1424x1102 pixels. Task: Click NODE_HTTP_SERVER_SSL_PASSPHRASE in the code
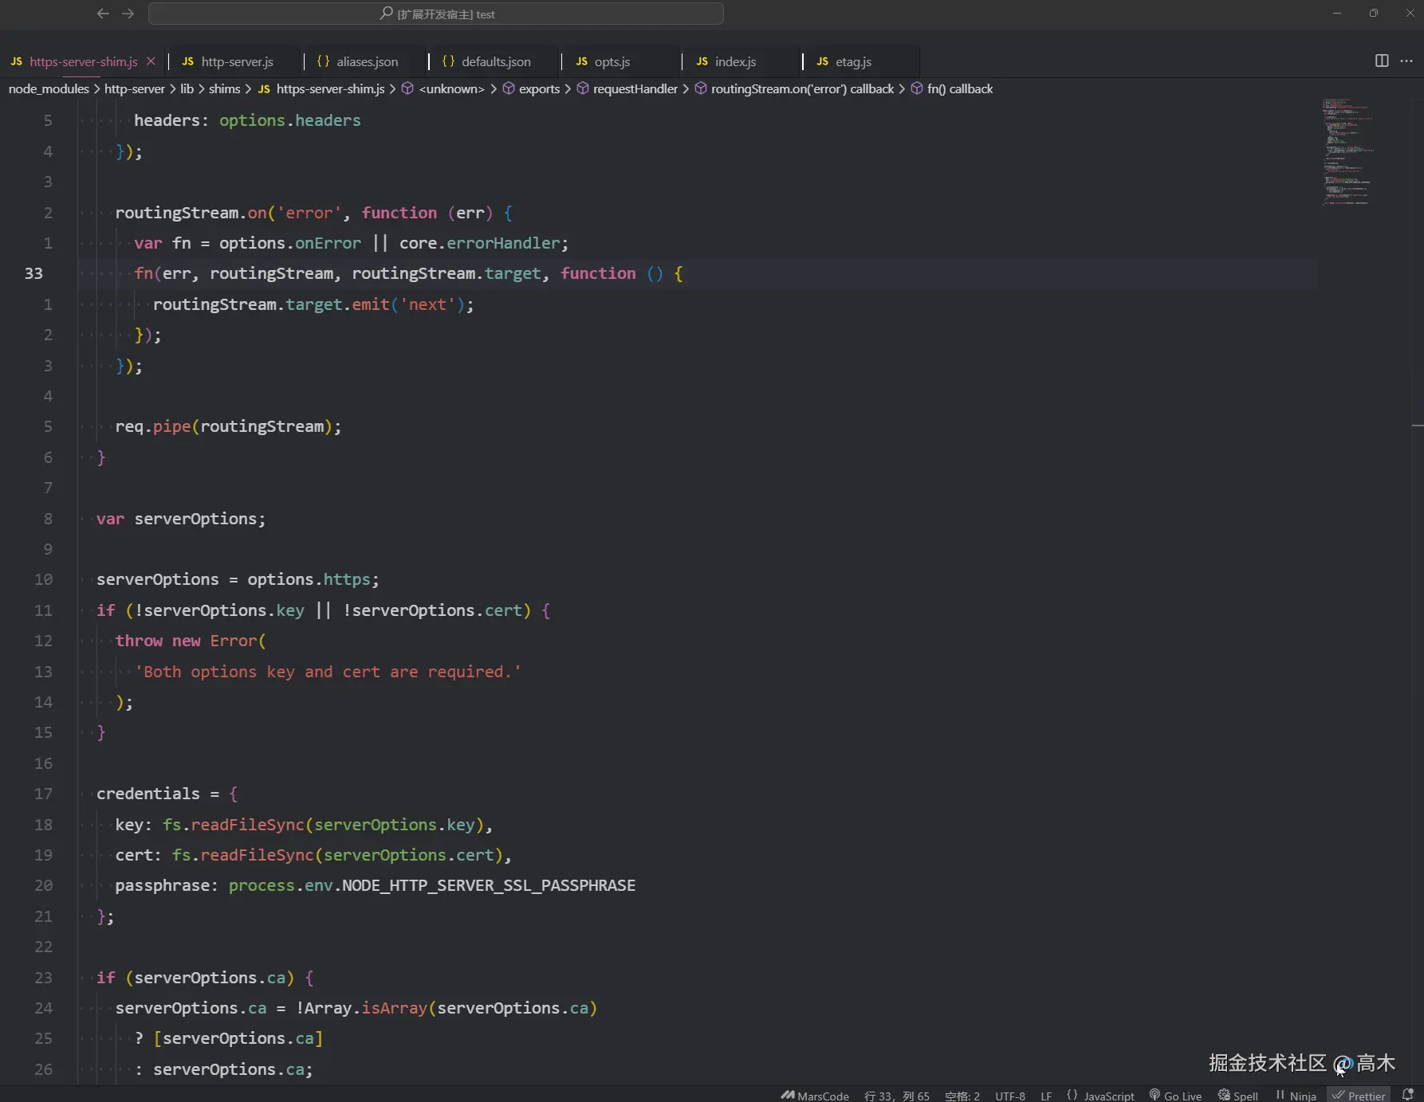coord(489,885)
